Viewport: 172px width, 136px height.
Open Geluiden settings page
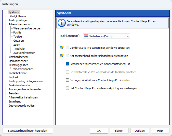coord(14,93)
